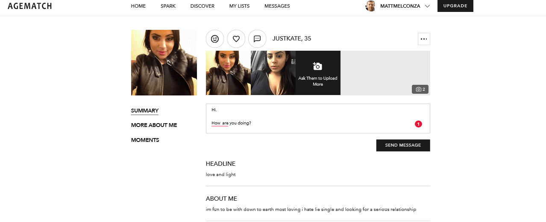The width and height of the screenshot is (546, 222).
Task: Open the MATTMELCONZA username menu
Action: (x=400, y=6)
